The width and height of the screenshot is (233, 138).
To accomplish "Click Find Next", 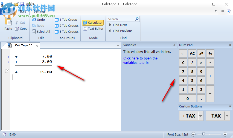I will click(118, 25).
